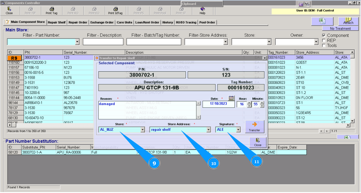
Task: Click the No Treatment button
Action: pyautogui.click(x=340, y=28)
